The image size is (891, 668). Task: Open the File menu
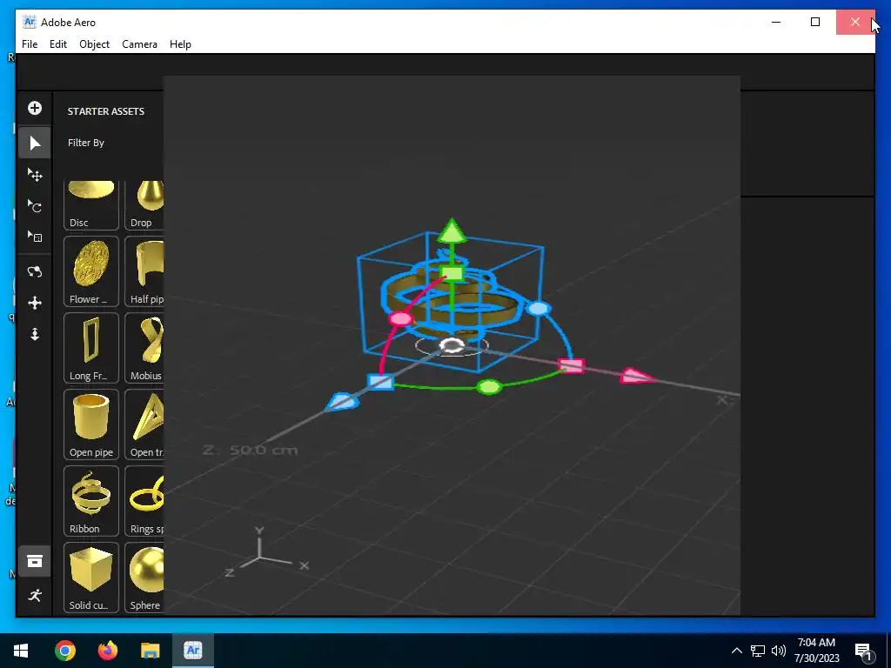30,44
